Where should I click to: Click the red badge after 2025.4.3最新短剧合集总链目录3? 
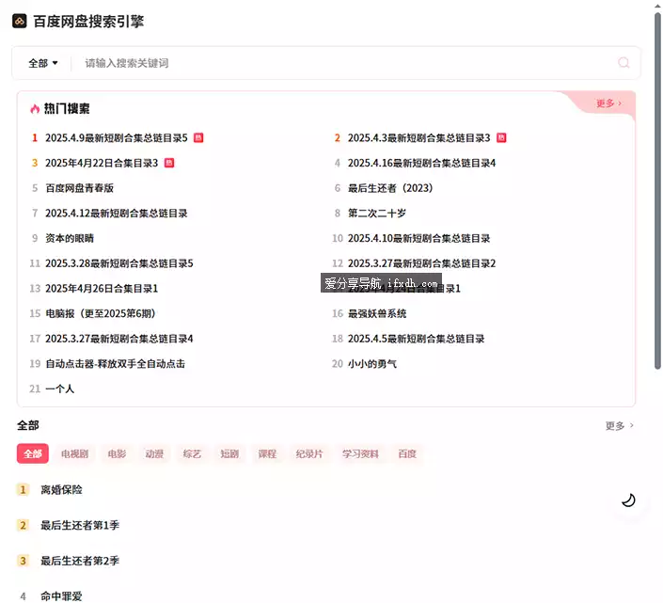click(501, 138)
